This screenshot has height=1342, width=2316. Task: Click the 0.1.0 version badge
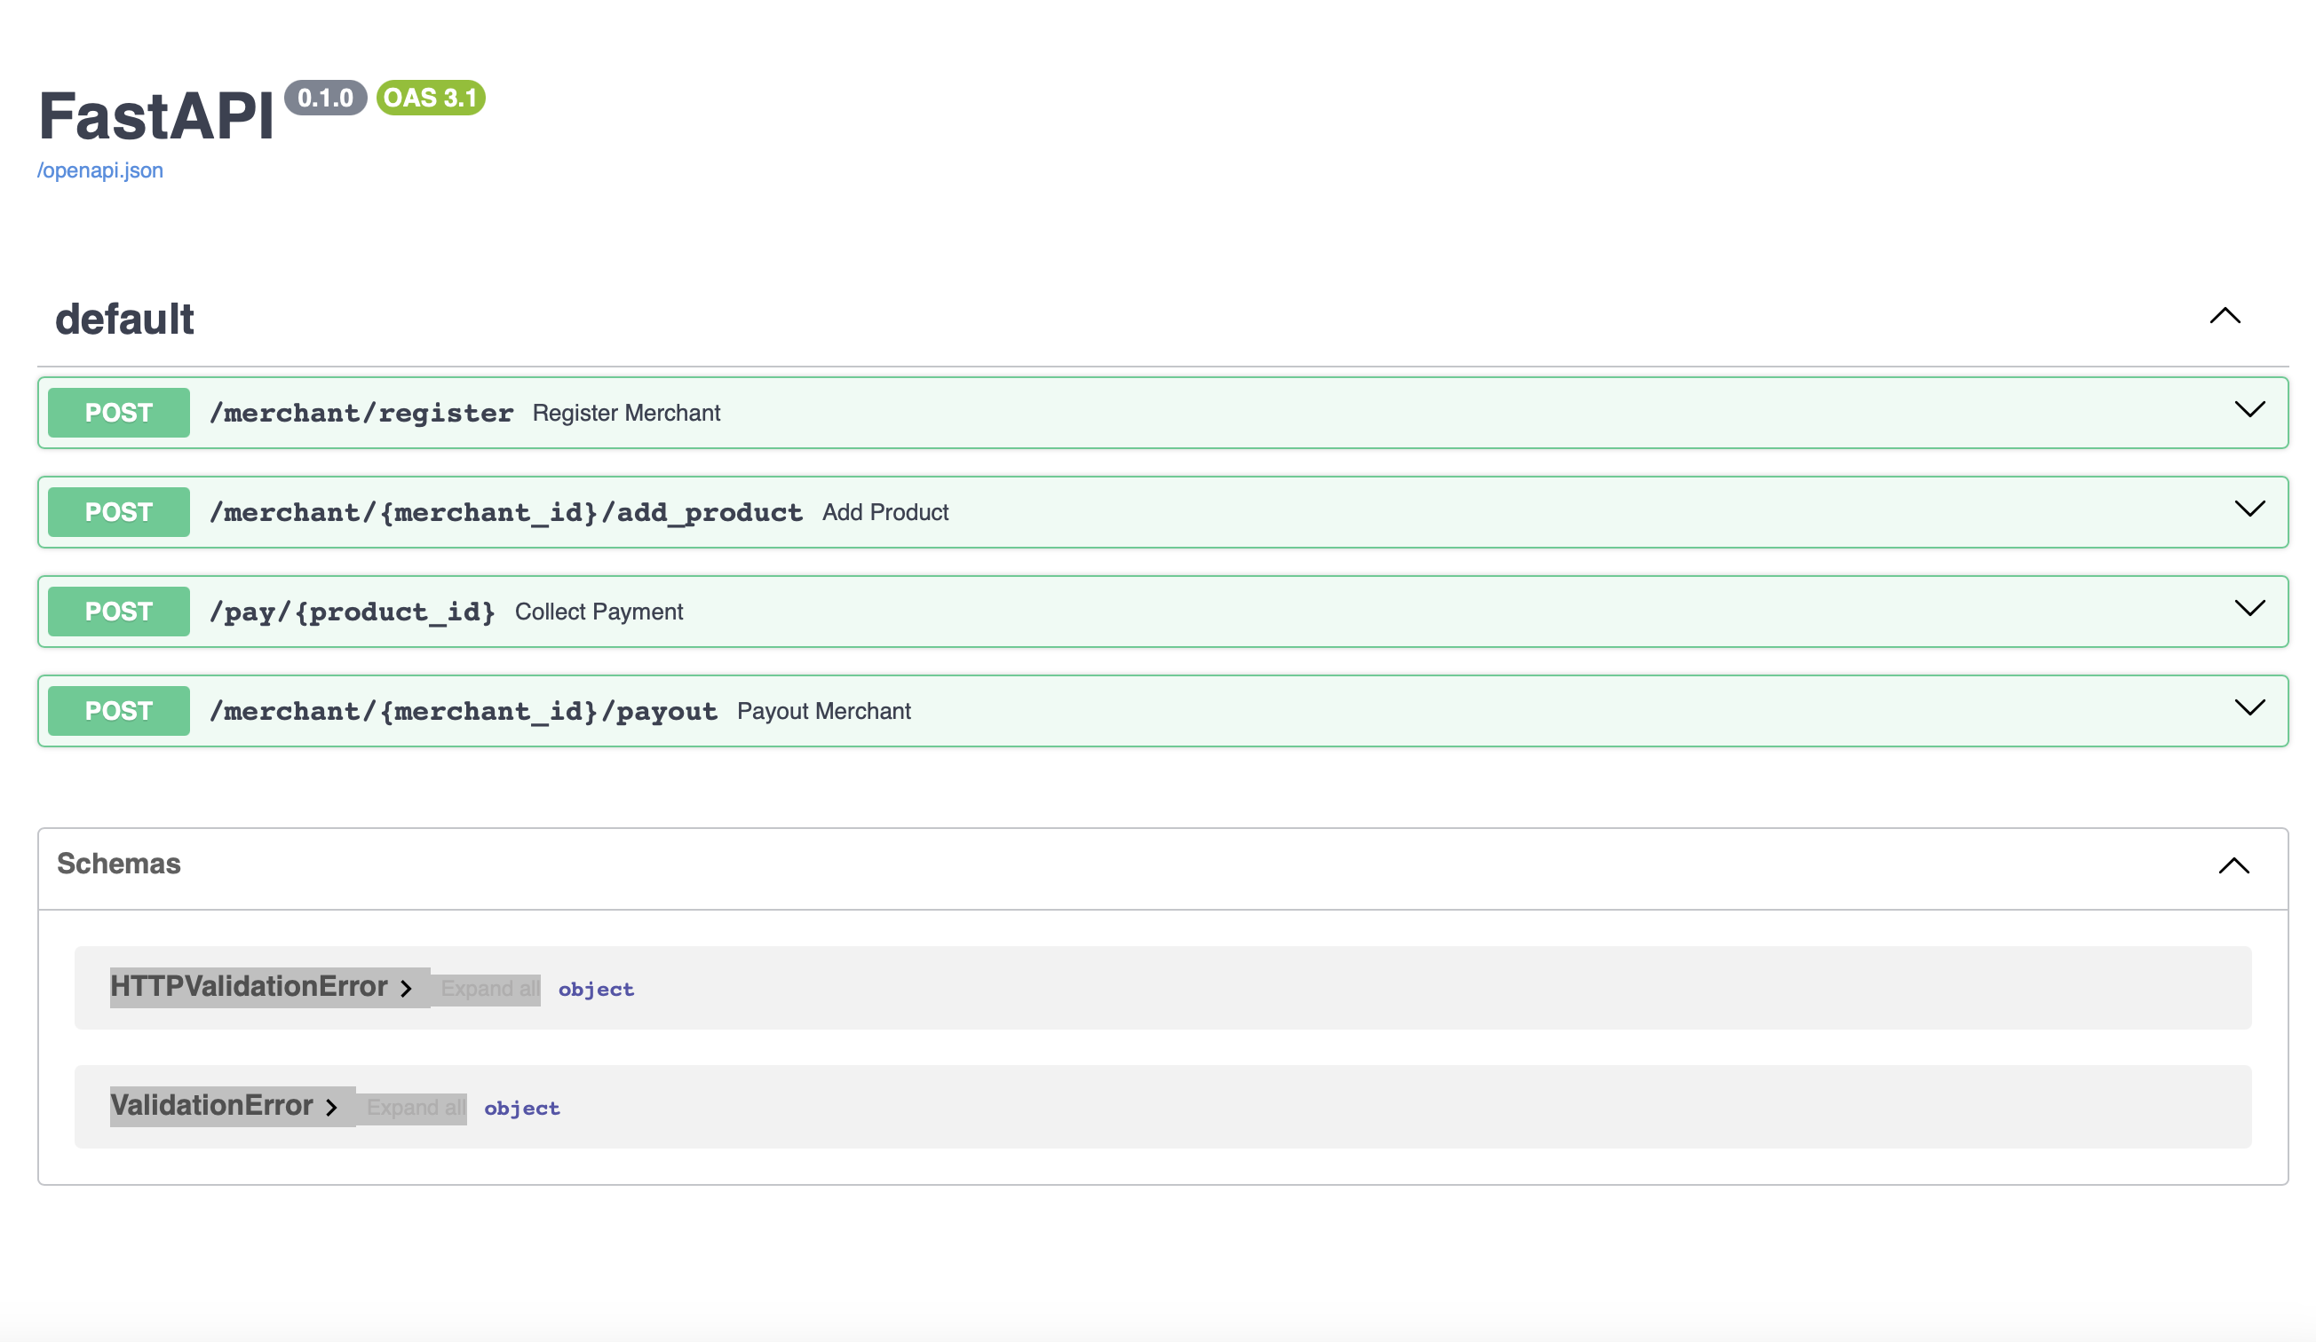click(325, 99)
